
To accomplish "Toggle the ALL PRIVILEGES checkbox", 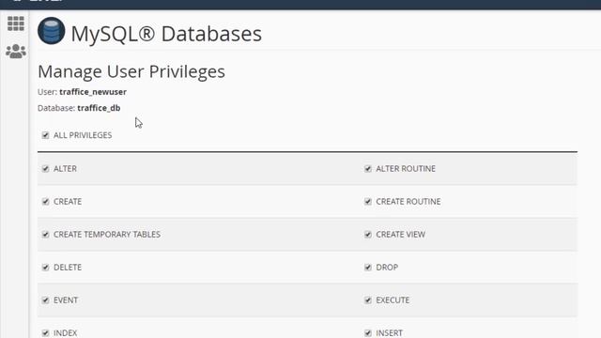I will click(x=46, y=135).
